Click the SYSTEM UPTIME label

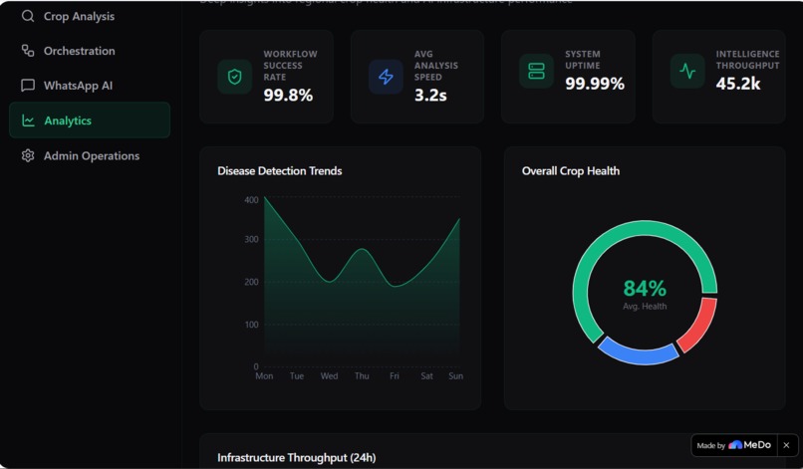(583, 60)
